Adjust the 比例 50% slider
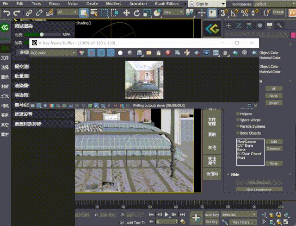The height and width of the screenshot is (226, 296). click(x=42, y=34)
